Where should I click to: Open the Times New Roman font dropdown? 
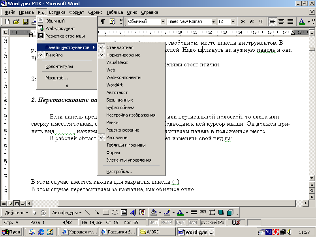point(213,22)
